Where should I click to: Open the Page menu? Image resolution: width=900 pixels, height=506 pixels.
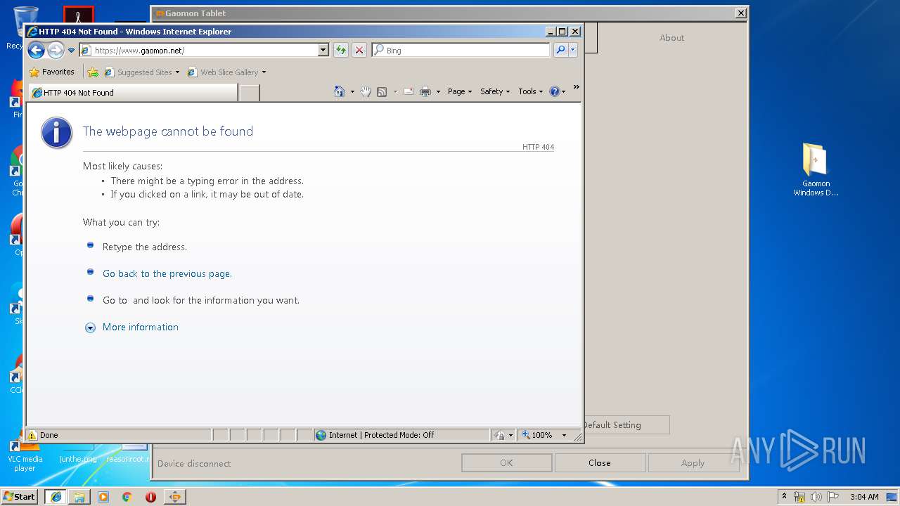pos(460,91)
